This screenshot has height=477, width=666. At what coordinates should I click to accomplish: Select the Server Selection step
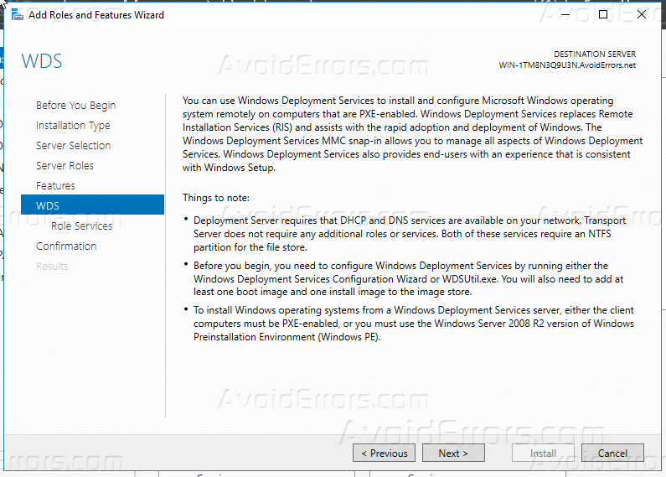(73, 146)
